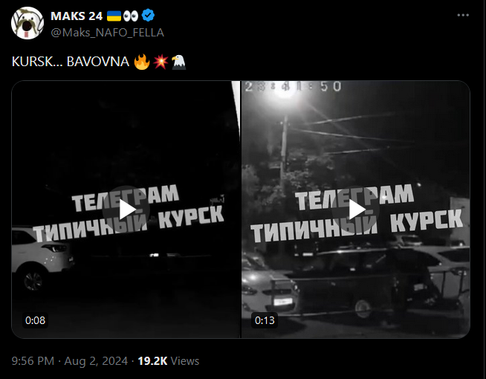
Task: Play the left 0:08 video
Action: tap(126, 210)
